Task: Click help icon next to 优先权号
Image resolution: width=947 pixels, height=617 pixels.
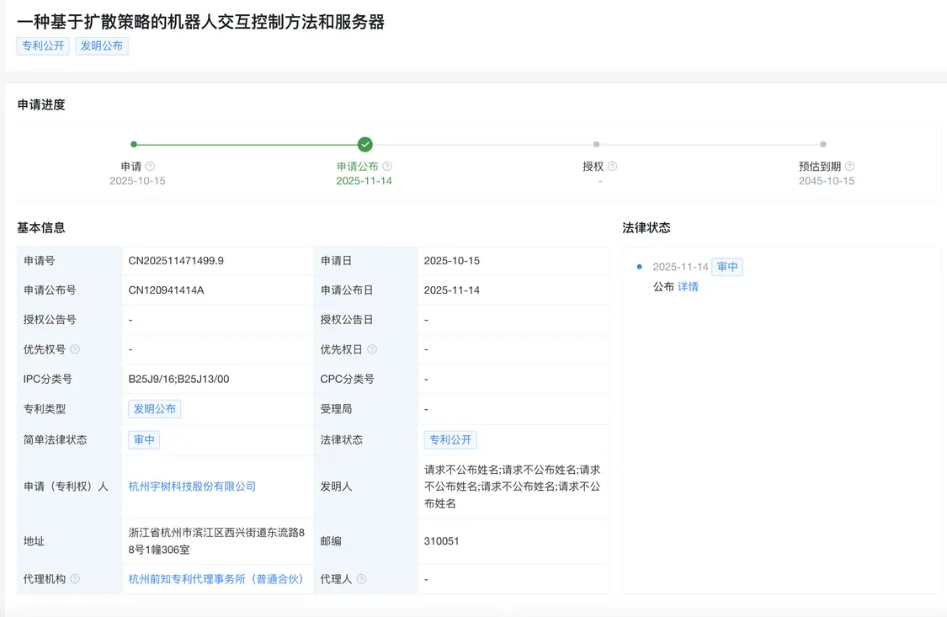Action: (75, 349)
